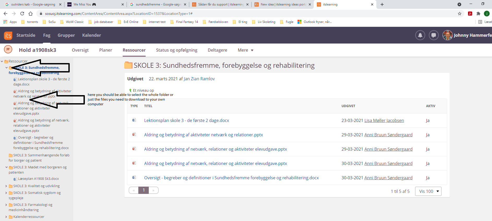
Task: Switch to the Planer tab
Action: (105, 50)
